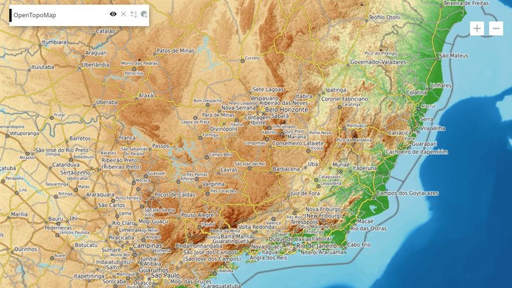Open layer reorder arrows icon
Screen dimensions: 512x288
click(134, 14)
